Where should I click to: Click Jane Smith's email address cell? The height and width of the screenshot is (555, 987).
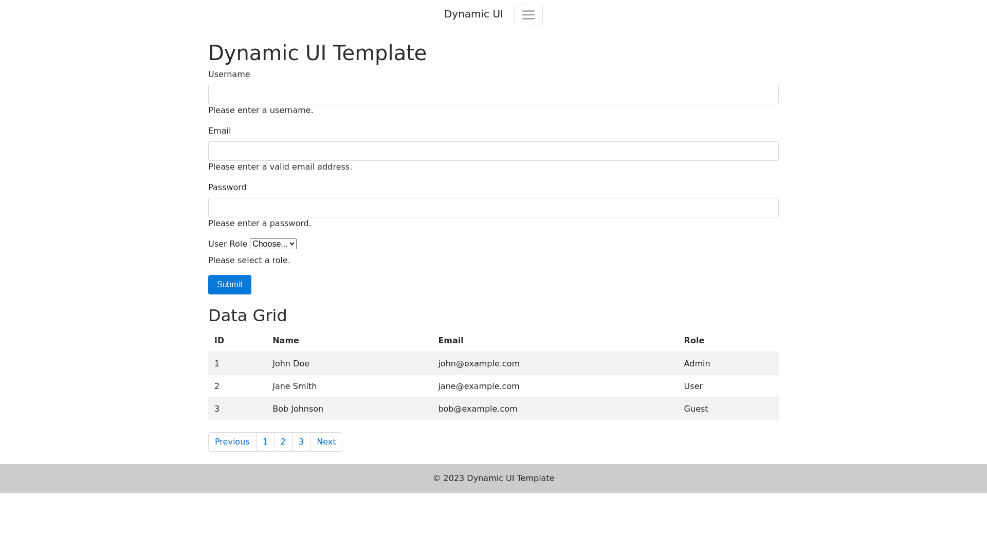point(479,386)
